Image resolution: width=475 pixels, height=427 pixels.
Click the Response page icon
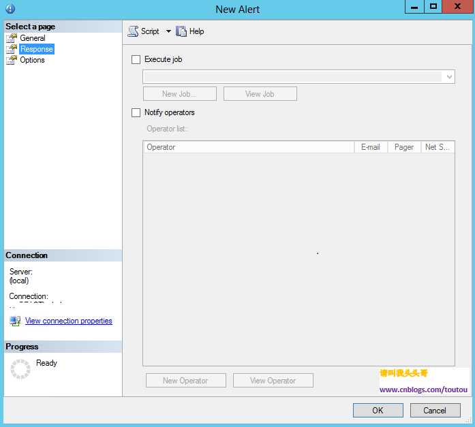pyautogui.click(x=12, y=49)
